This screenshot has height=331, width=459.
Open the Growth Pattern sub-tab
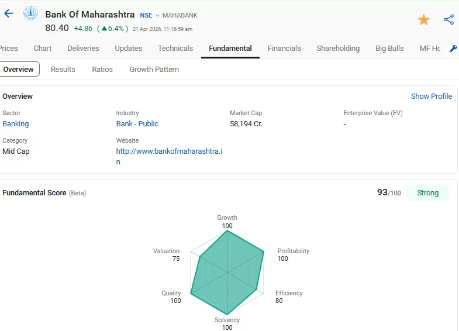coord(154,70)
